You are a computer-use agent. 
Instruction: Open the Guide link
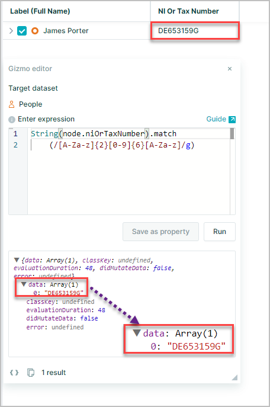pos(216,119)
